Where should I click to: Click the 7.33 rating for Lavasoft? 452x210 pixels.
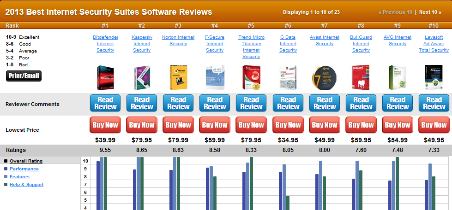(434, 150)
